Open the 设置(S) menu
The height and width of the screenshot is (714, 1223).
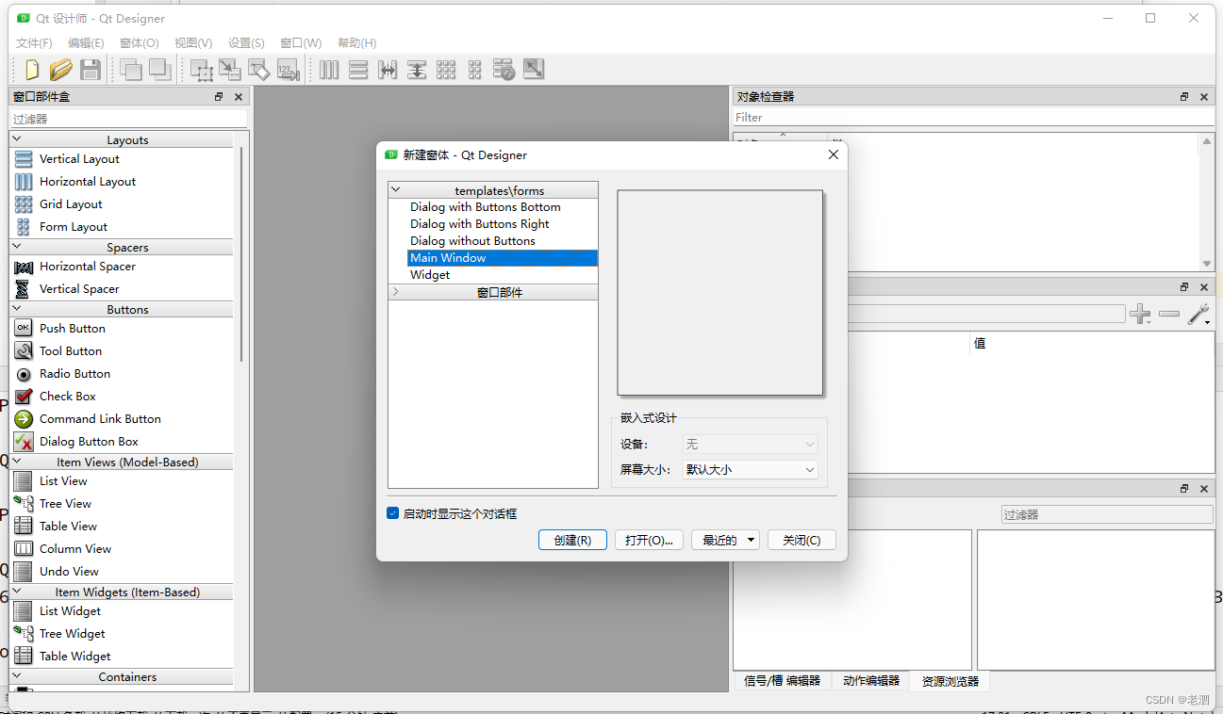coord(246,43)
